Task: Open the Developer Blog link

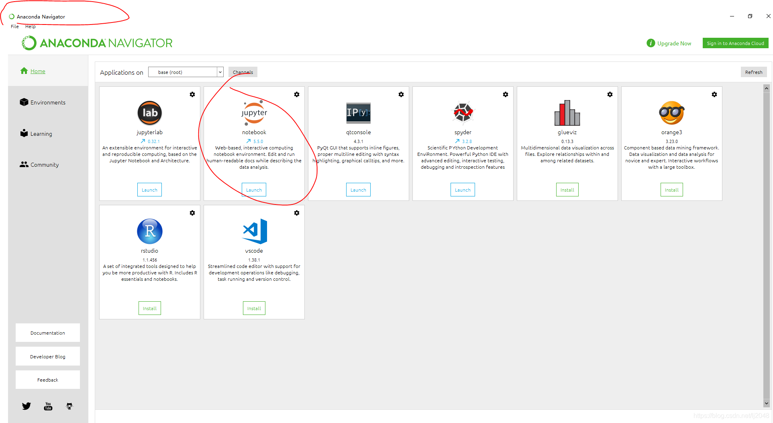Action: pos(48,357)
